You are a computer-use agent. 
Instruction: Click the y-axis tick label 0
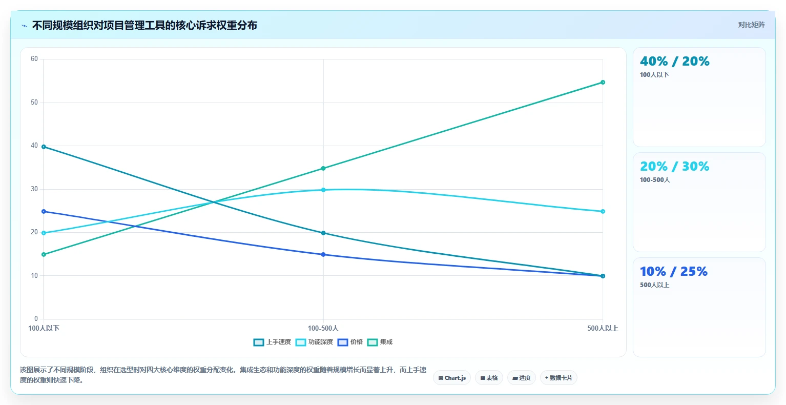(x=36, y=319)
